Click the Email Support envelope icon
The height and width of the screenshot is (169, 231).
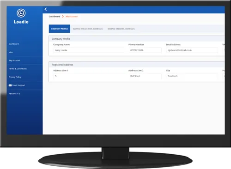coord(10,85)
